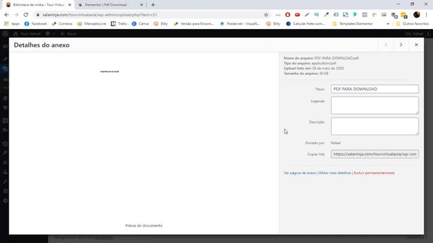This screenshot has height=243, width=433.
Task: Expand the Outros favoritos folder
Action: (412, 24)
